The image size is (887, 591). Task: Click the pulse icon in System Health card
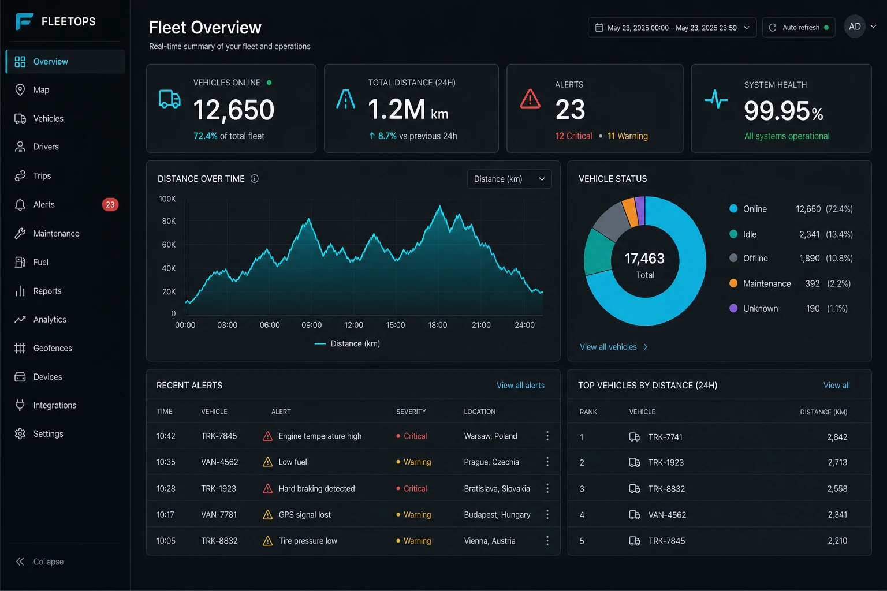pos(716,99)
